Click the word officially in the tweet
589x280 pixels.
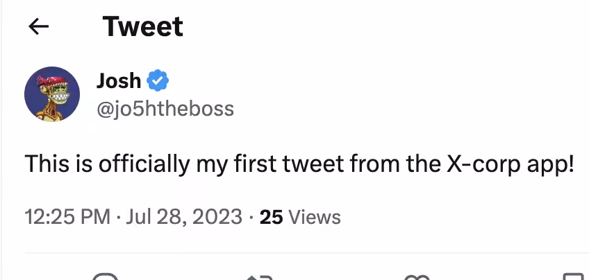click(144, 164)
